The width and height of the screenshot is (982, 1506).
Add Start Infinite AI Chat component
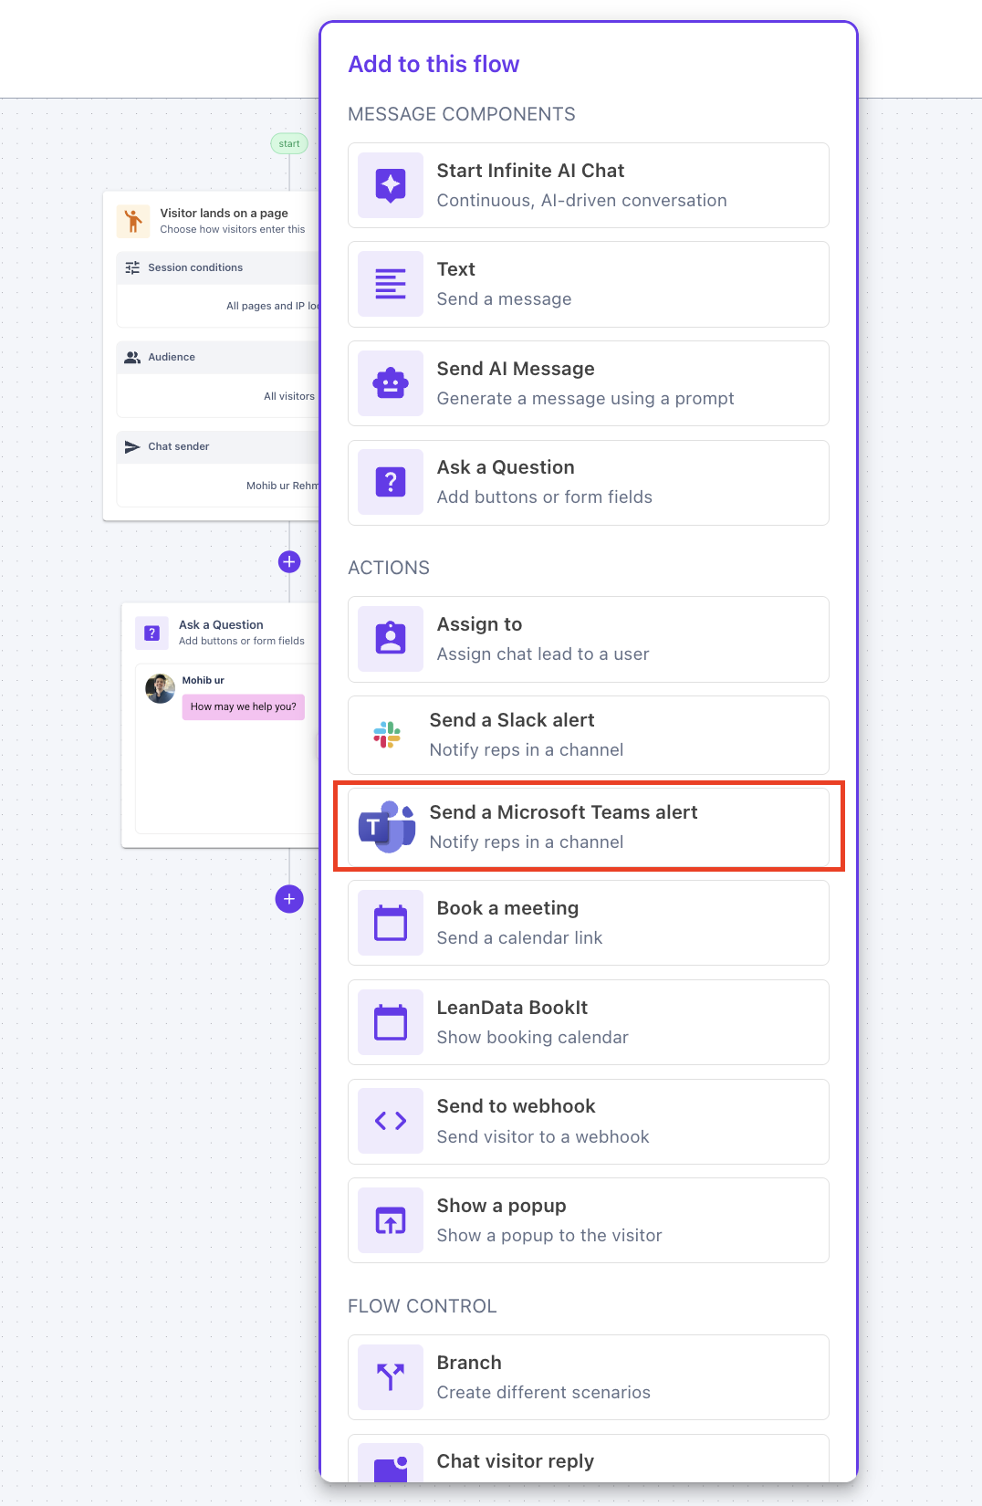[589, 185]
